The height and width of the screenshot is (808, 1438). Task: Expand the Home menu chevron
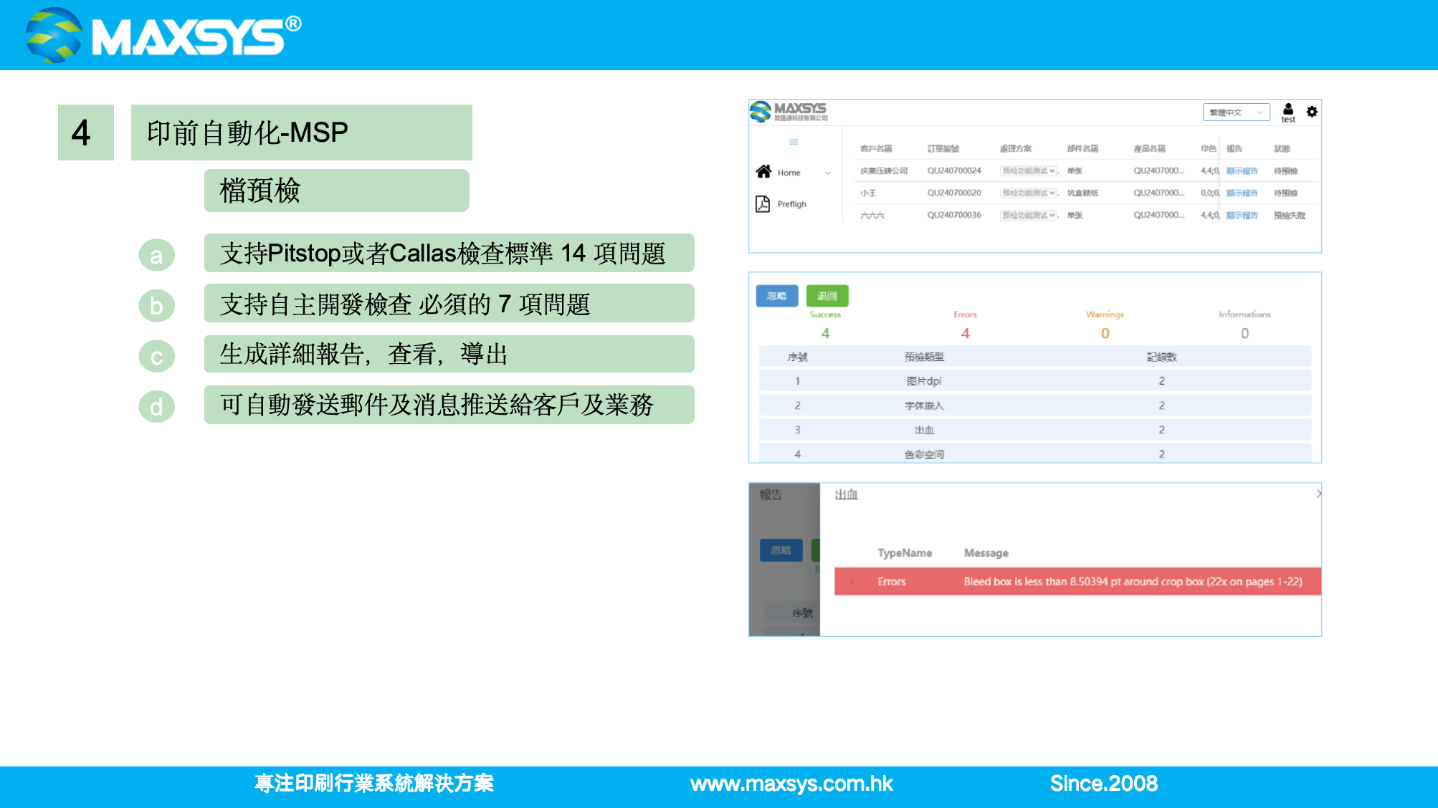click(828, 173)
